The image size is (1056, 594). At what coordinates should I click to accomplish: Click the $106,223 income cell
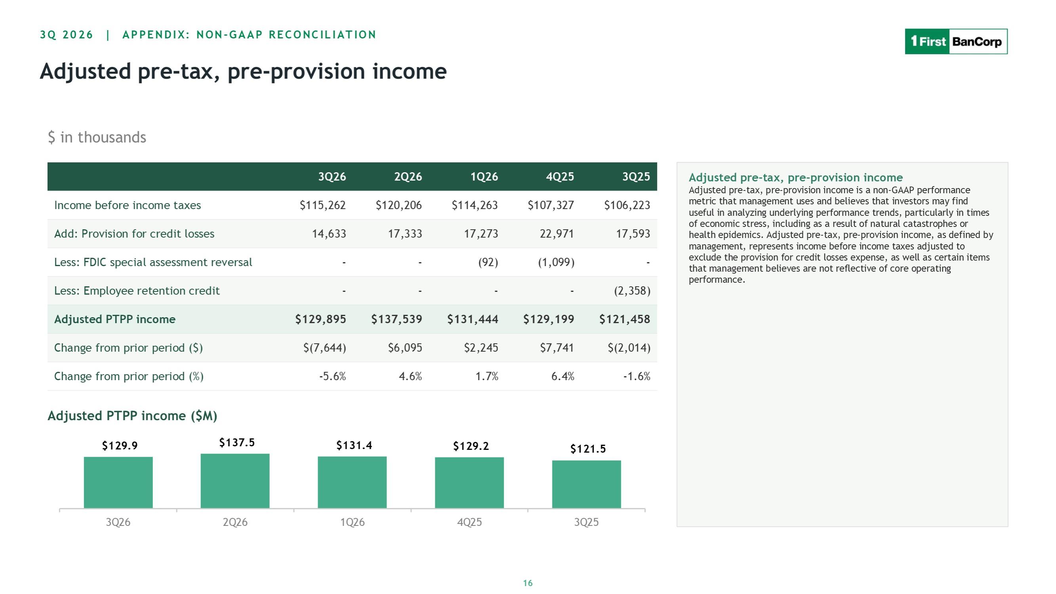click(x=627, y=205)
